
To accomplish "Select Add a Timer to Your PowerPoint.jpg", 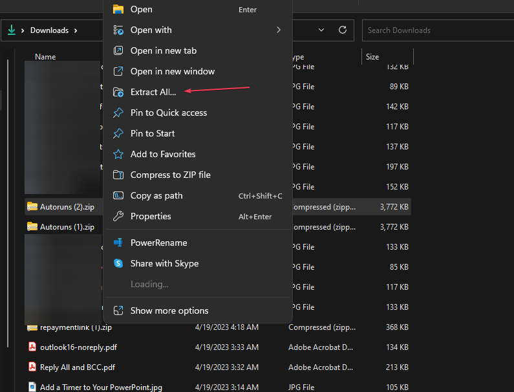I will [x=101, y=387].
